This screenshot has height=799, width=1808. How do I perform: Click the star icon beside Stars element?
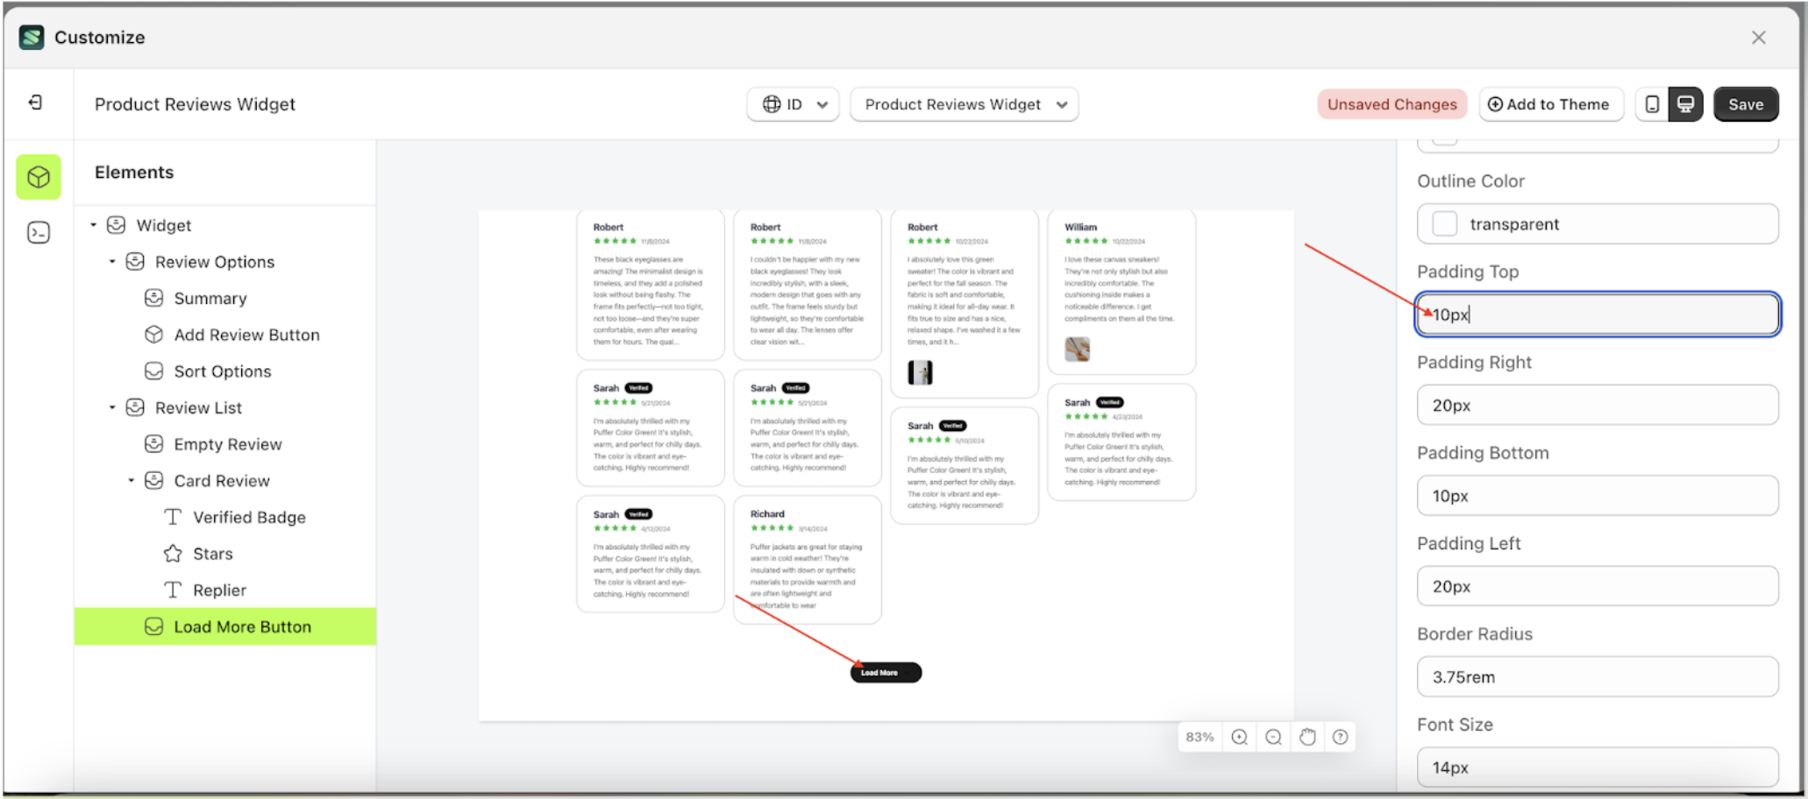pos(172,553)
